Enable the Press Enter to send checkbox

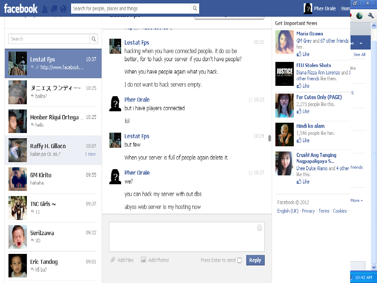pos(240,261)
